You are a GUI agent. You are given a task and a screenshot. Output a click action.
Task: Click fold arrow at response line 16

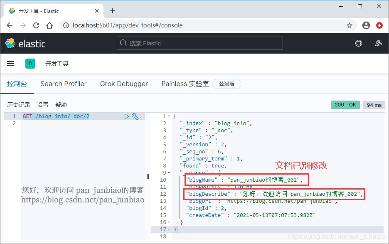click(169, 222)
